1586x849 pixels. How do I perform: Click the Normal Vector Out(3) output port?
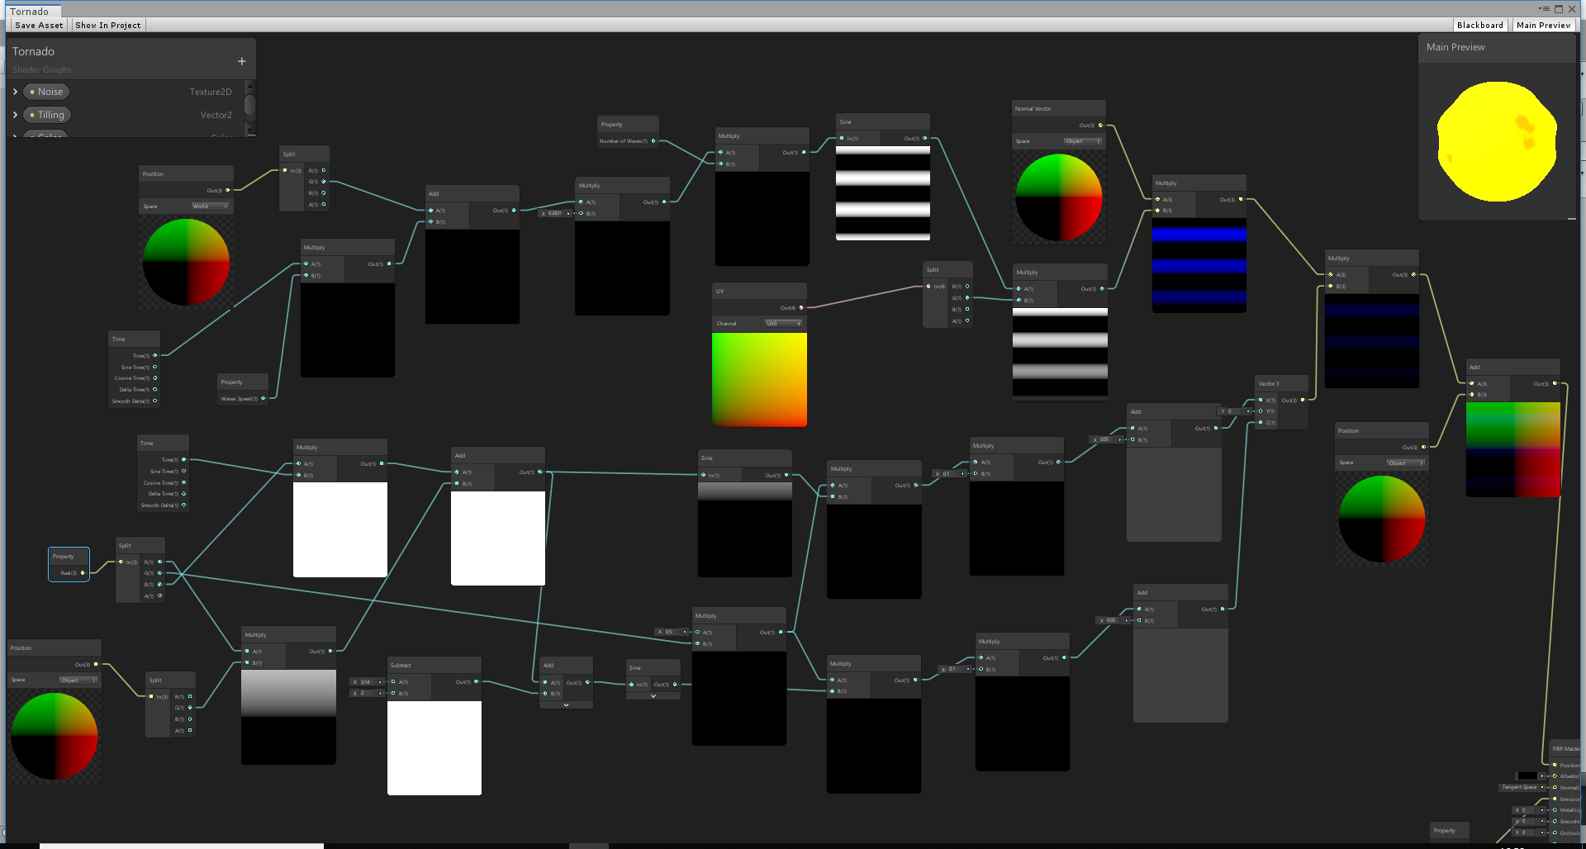1100,125
